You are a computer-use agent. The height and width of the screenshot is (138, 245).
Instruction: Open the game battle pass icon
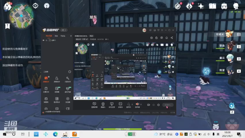189,6
